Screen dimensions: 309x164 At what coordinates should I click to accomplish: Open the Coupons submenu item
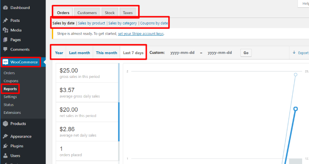11,81
